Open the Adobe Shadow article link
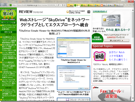Screen dimensions: 135x102 8,66
